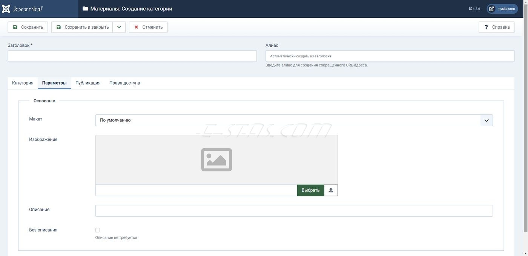Click the Выбрать image button
The height and width of the screenshot is (256, 528).
tap(310, 190)
